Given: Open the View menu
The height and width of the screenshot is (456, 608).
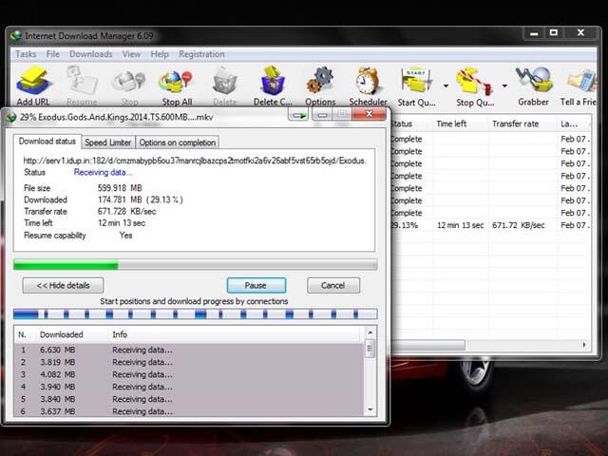Looking at the screenshot, I should [x=131, y=54].
